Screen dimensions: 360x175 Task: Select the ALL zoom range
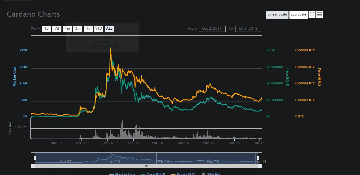click(x=109, y=29)
